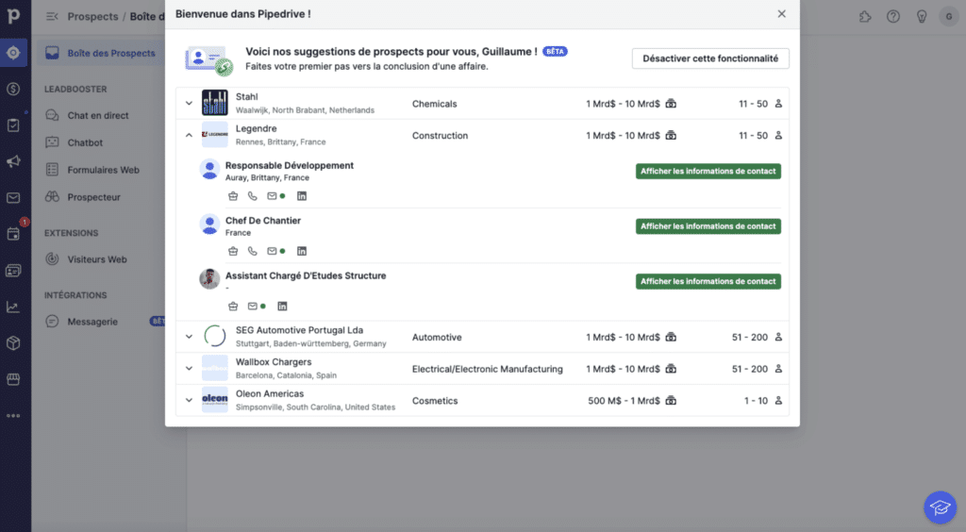This screenshot has height=532, width=966.
Task: Click LinkedIn icon for Chef De Chantier
Action: point(301,251)
